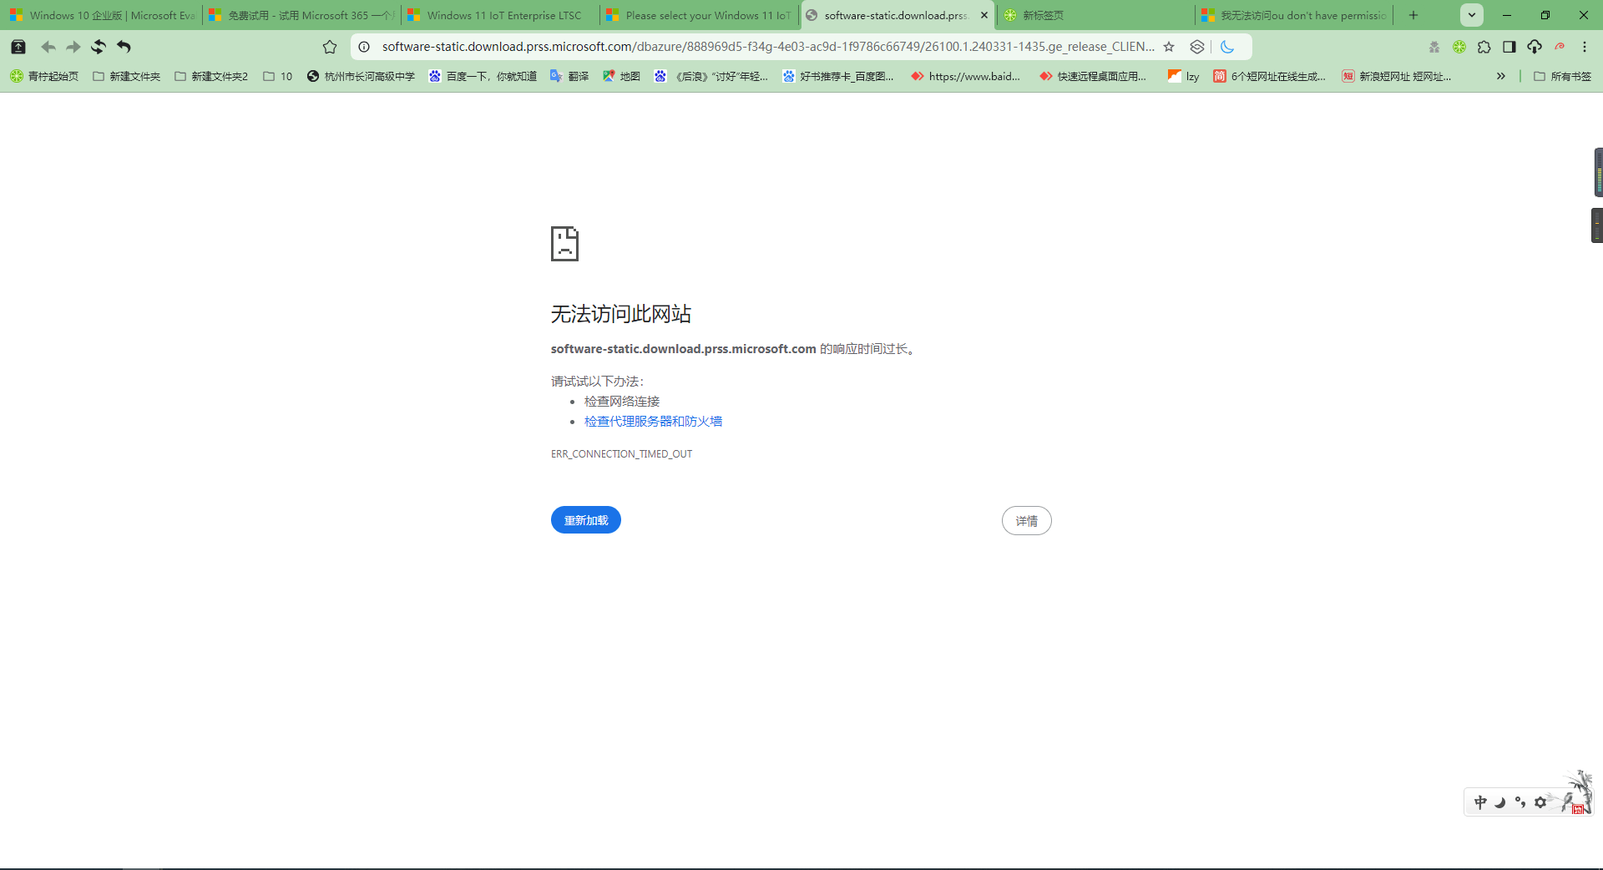
Task: Click the dark mode moon icon in address bar
Action: [x=1227, y=47]
